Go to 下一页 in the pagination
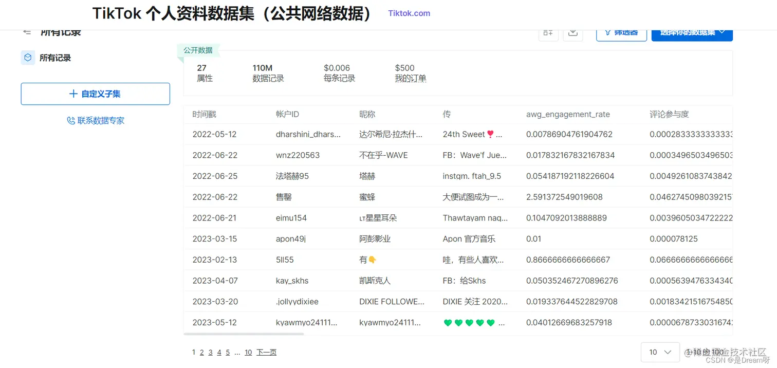 [x=266, y=352]
